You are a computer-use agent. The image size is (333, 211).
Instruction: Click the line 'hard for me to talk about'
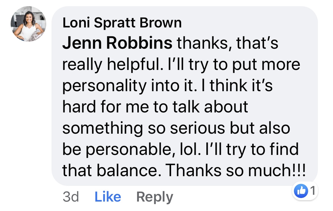155,107
